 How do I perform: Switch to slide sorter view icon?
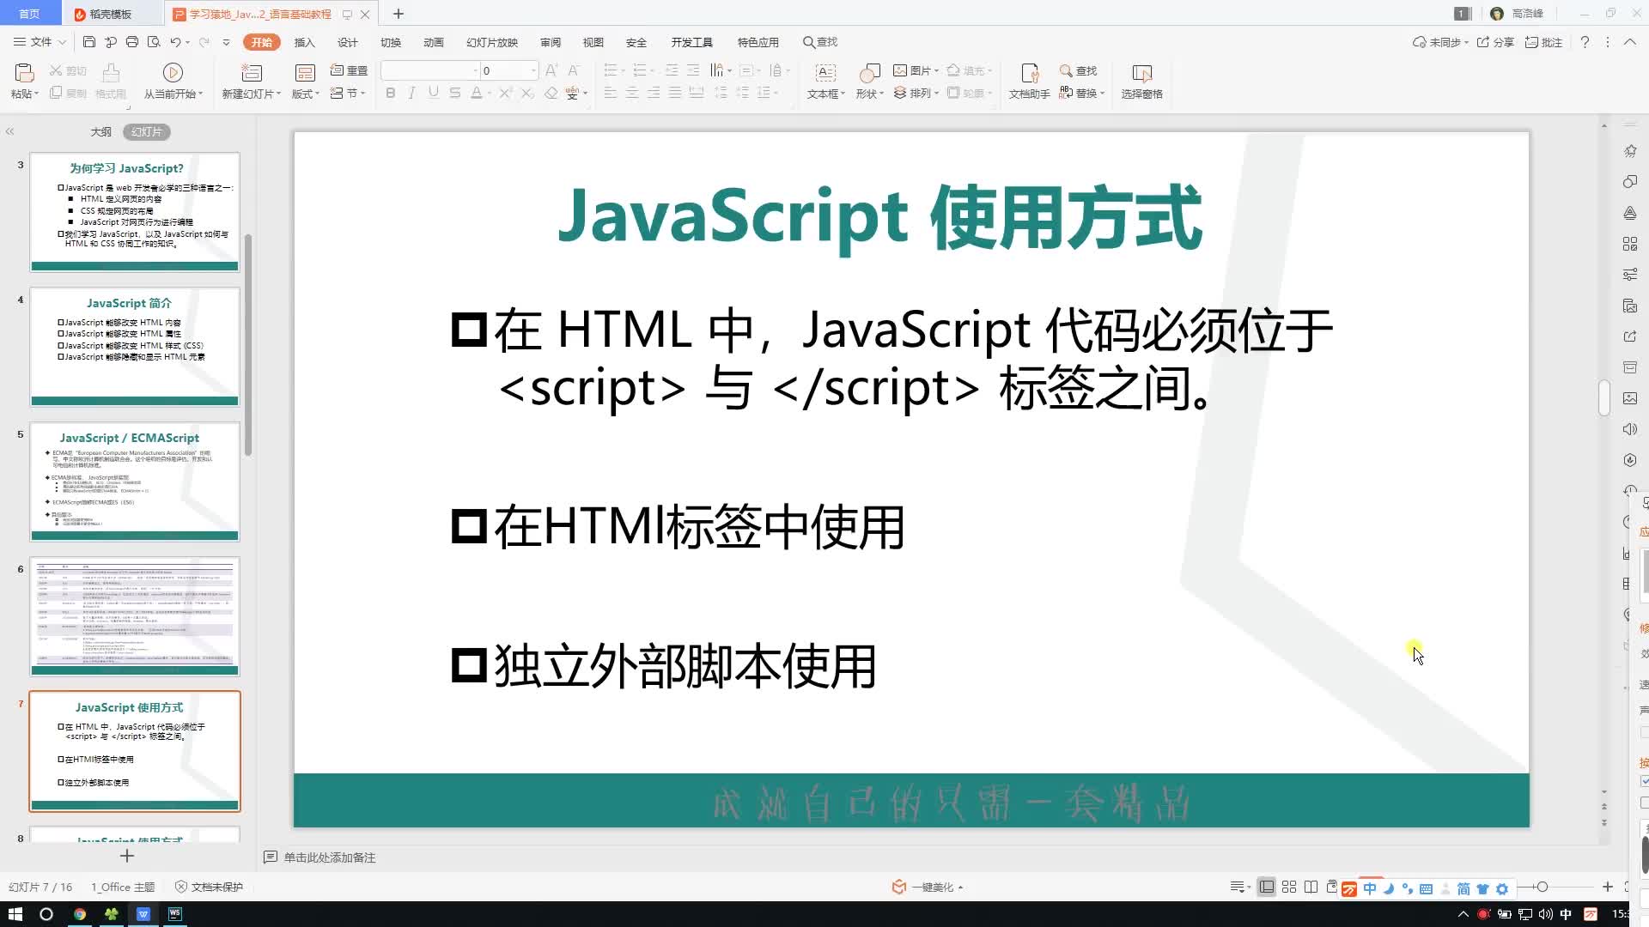1289,887
